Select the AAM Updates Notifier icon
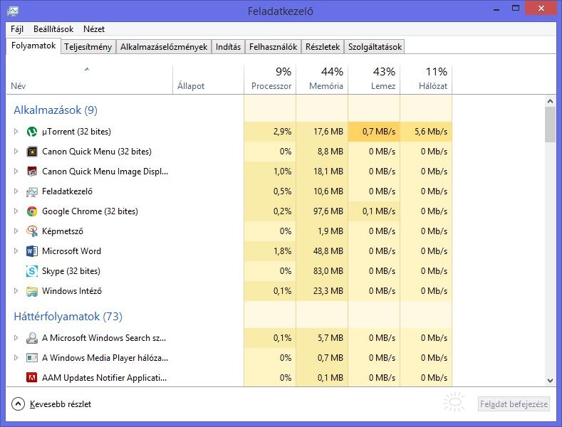This screenshot has height=427, width=562. pyautogui.click(x=32, y=378)
